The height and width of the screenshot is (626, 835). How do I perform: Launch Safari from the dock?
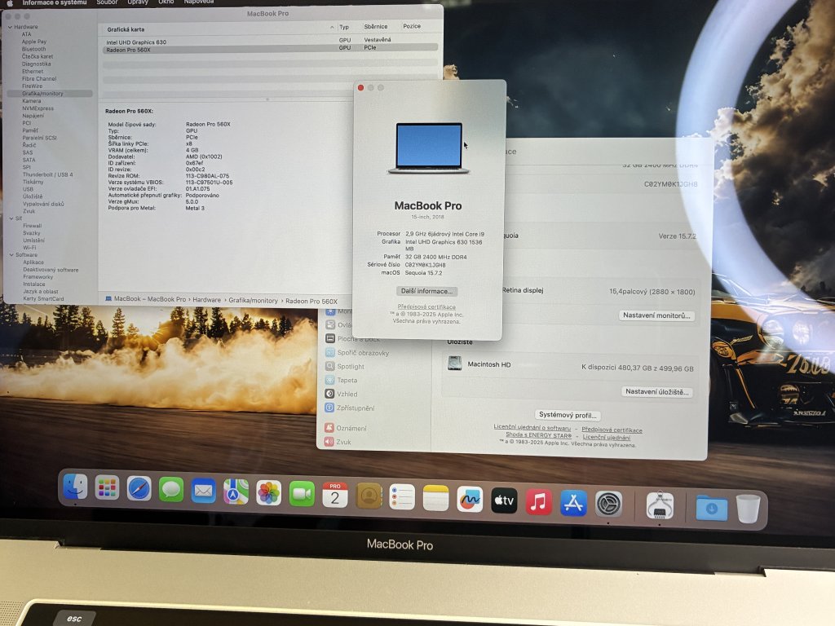coord(139,489)
